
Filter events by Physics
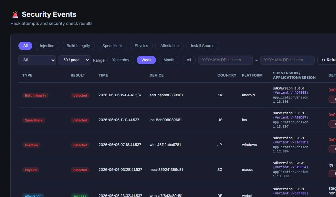pyautogui.click(x=141, y=46)
